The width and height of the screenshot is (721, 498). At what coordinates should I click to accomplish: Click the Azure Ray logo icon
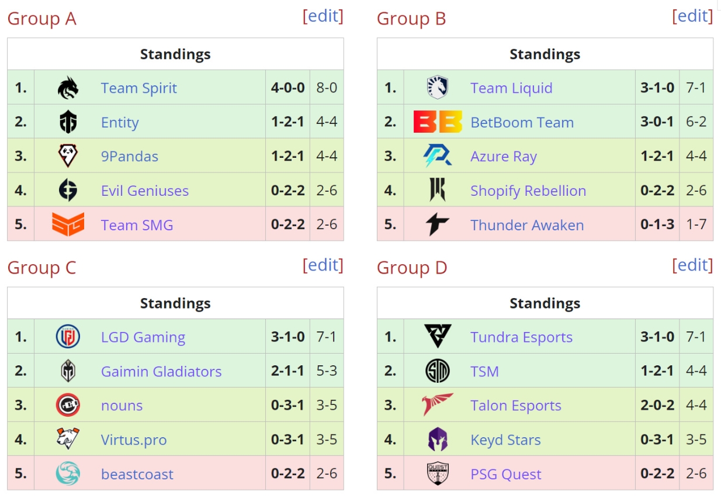(437, 156)
